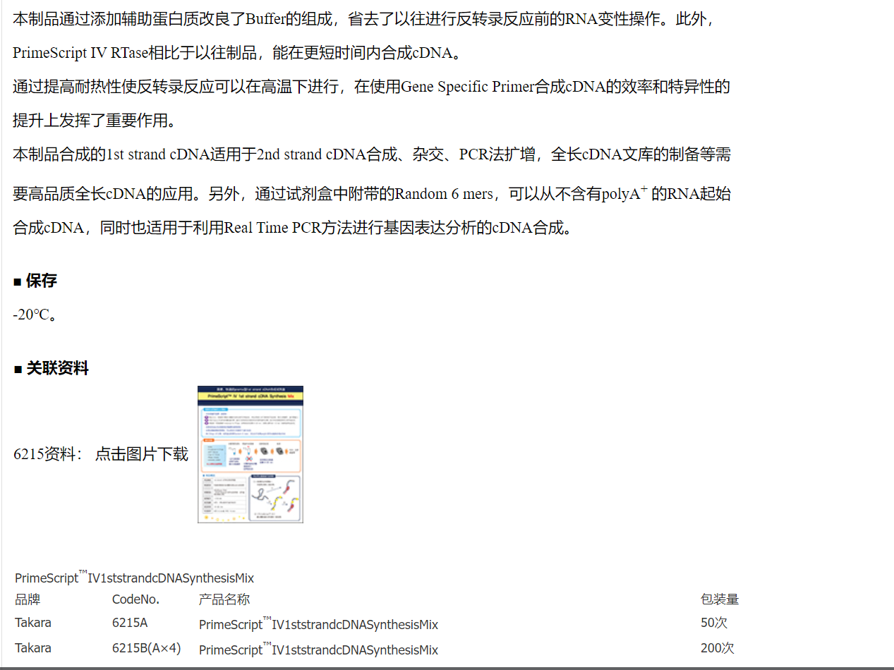Select product code 6215B(A×4)

(146, 647)
